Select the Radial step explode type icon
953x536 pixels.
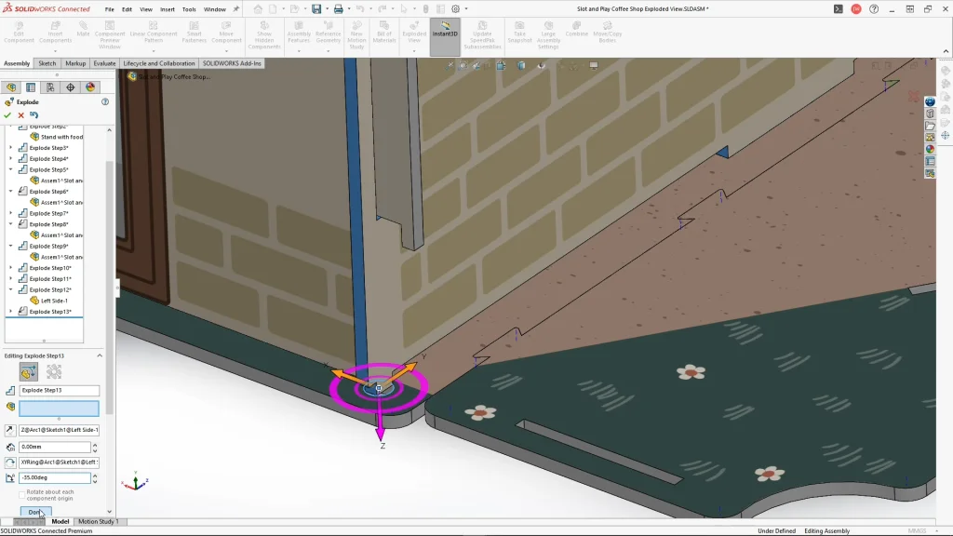[x=54, y=372]
